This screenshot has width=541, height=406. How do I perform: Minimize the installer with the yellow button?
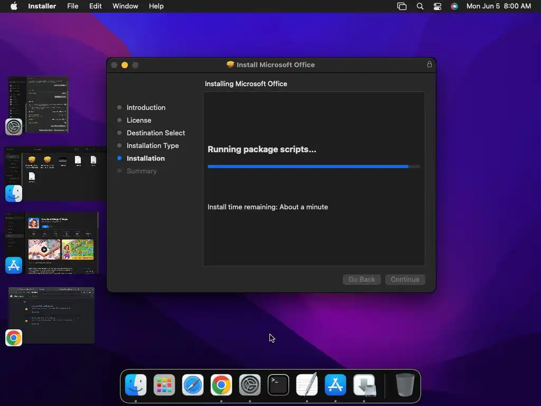[x=125, y=65]
